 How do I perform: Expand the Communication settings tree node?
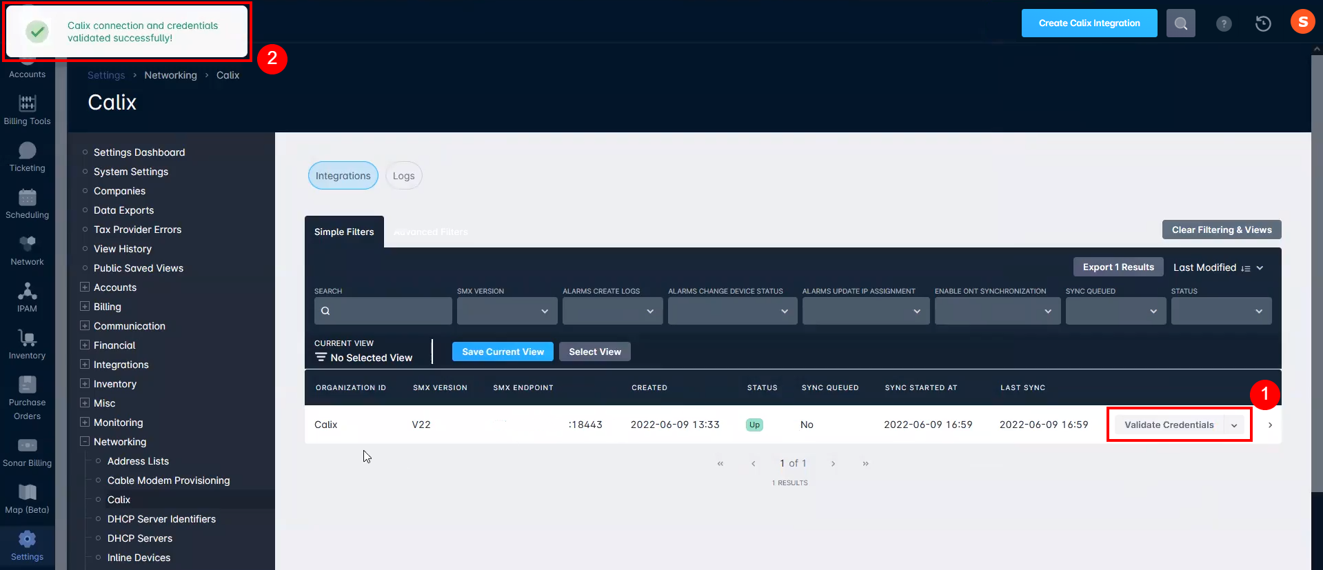pos(85,325)
